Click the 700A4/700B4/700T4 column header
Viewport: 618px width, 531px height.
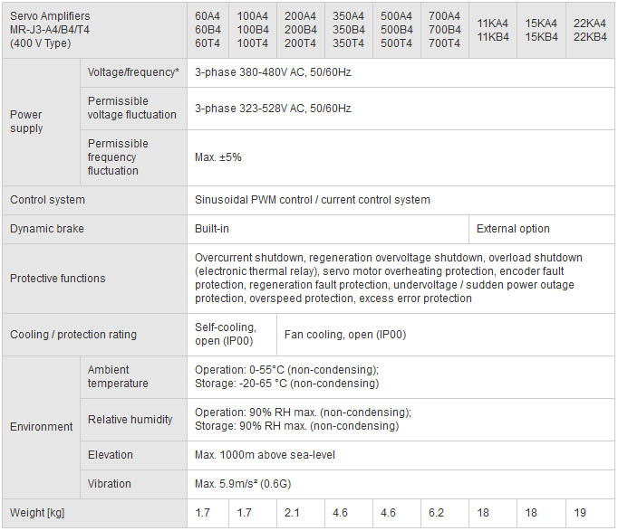444,30
